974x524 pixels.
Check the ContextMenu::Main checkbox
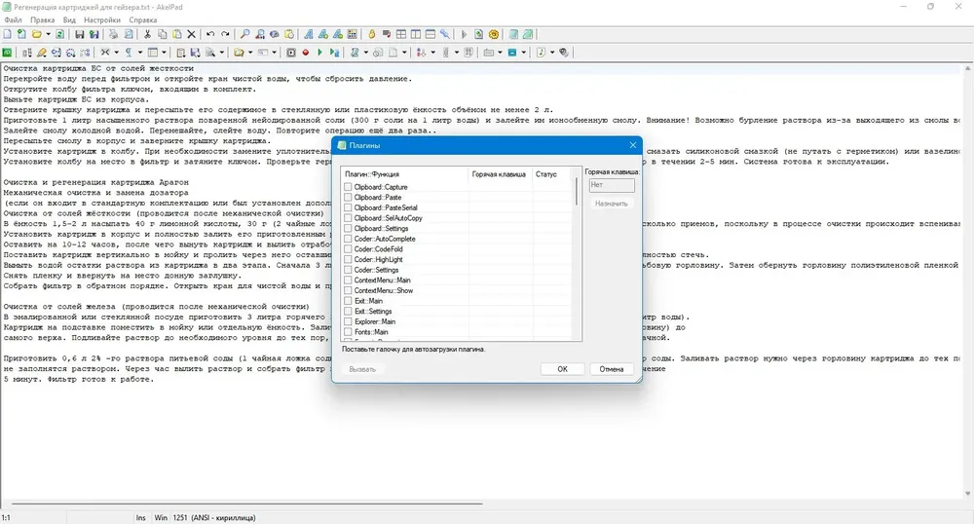click(348, 280)
